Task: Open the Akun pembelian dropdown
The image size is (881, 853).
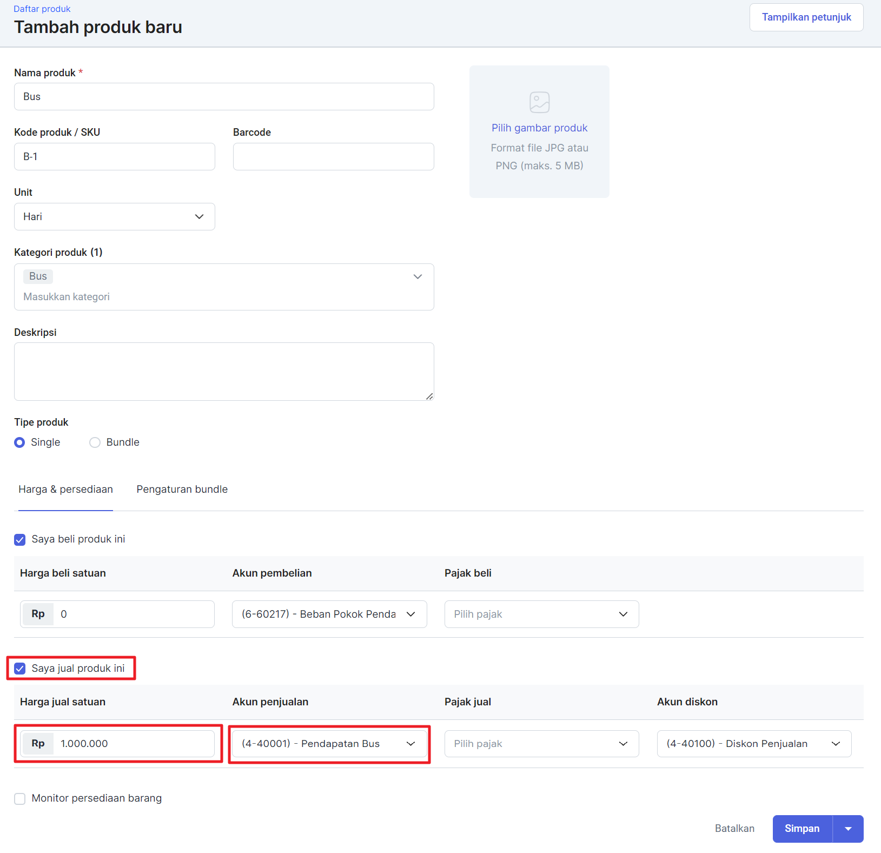Action: pyautogui.click(x=329, y=614)
